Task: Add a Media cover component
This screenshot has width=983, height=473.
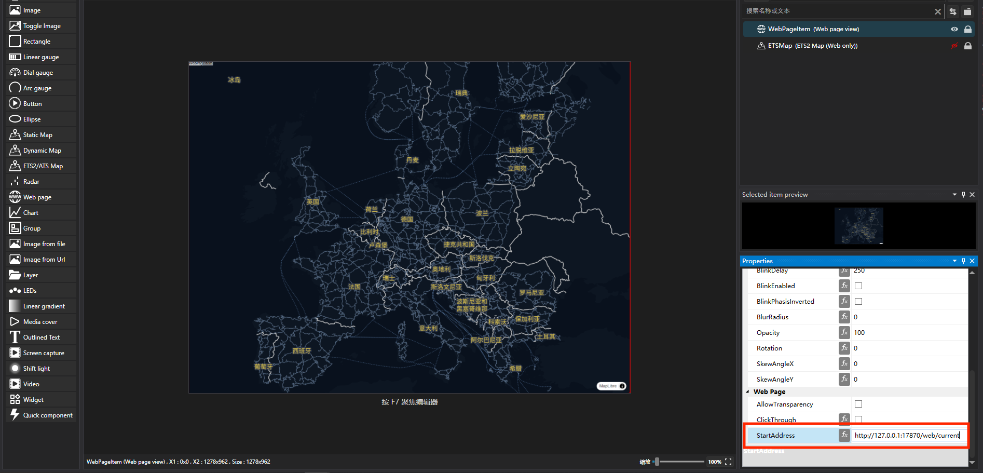Action: (x=42, y=322)
